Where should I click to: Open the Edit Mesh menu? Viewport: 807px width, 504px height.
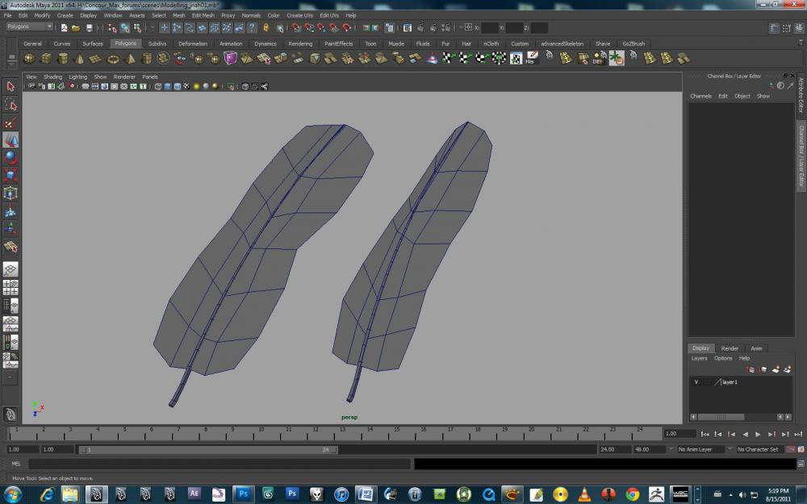(x=203, y=15)
